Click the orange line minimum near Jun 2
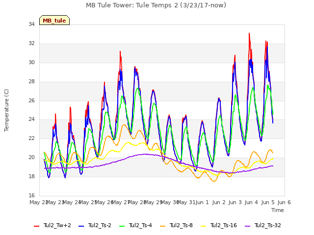The width and height of the screenshot is (314, 235). [214, 181]
